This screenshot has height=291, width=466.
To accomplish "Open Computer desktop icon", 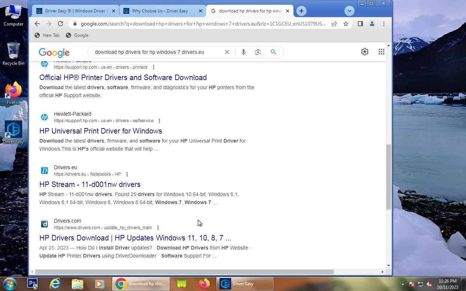I will 13,15.
